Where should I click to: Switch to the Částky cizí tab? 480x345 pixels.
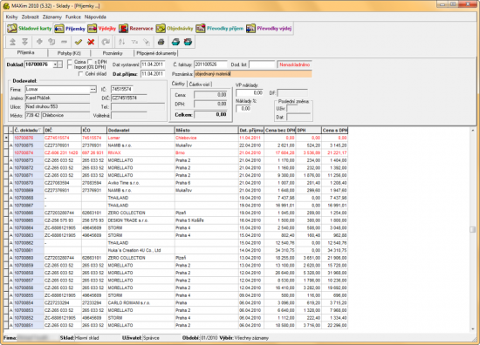click(x=199, y=85)
